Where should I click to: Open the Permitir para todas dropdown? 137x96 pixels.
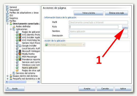pyautogui.click(x=83, y=45)
